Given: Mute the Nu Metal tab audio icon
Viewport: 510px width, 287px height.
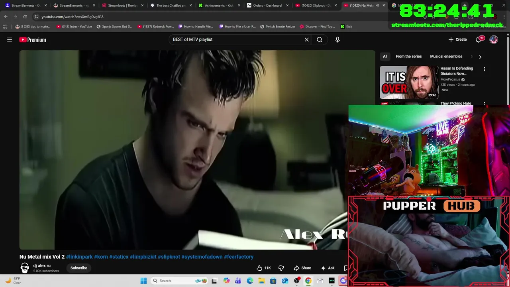Looking at the screenshot, I should (x=377, y=6).
